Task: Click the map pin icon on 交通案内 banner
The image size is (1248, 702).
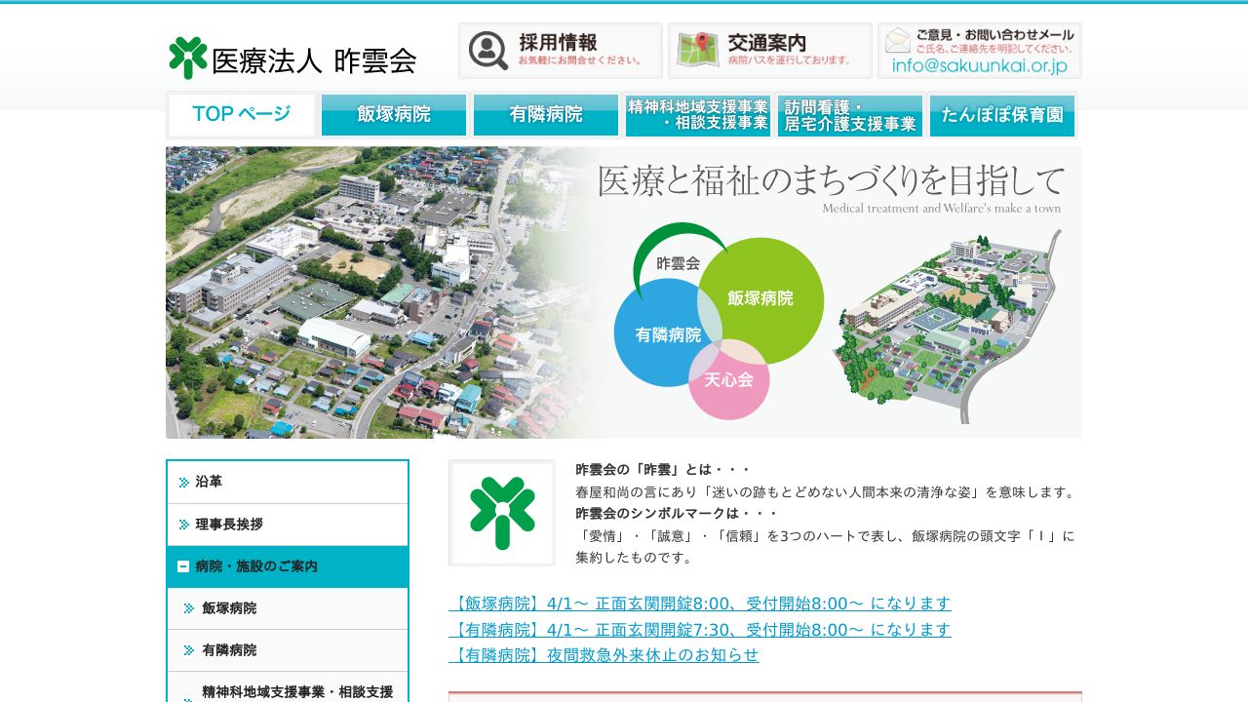Action: click(697, 50)
